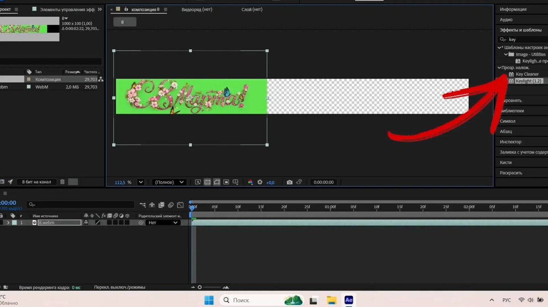Collapse the Шаблоны настроек anim presets group
The width and height of the screenshot is (548, 307).
499,47
